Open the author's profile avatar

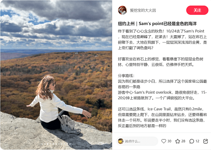(x=122, y=10)
